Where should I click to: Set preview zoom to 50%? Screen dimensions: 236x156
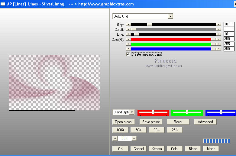pyautogui.click(x=138, y=130)
